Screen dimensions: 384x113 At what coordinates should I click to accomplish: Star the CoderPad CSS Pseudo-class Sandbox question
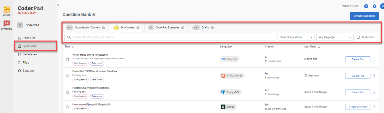coord(67,76)
